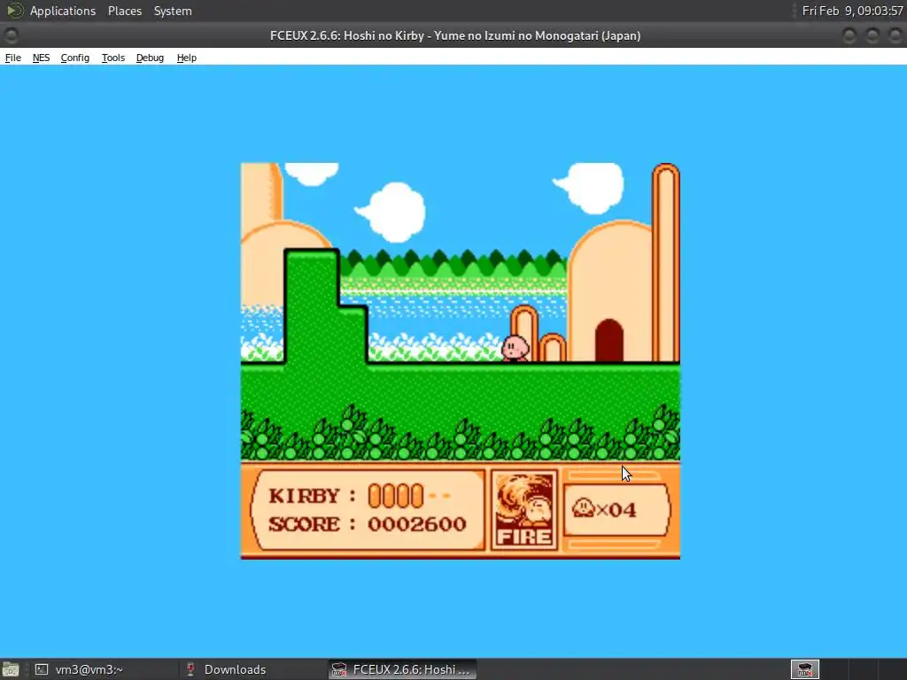The height and width of the screenshot is (680, 907).
Task: Open the Places menu in top panel
Action: pyautogui.click(x=125, y=11)
